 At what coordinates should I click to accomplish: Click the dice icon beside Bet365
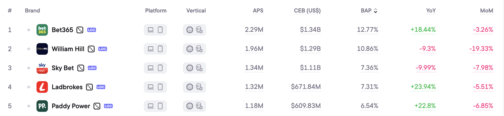pos(80,30)
